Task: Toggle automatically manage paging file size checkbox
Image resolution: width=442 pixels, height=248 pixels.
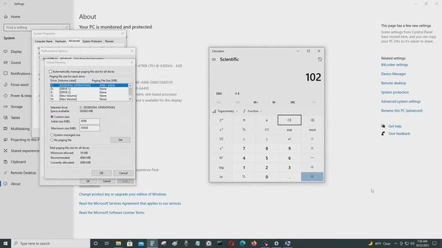Action: (50, 72)
